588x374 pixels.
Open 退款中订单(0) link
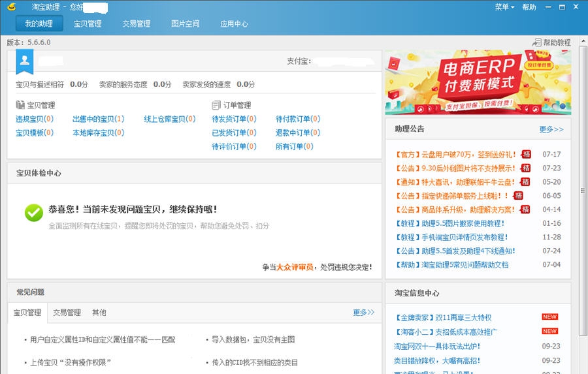298,132
